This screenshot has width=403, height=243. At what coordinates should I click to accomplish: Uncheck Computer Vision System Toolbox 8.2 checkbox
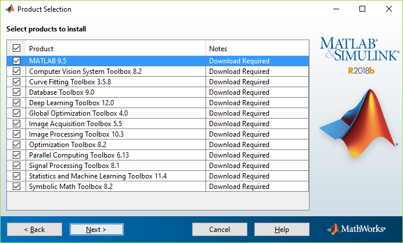[x=16, y=72]
